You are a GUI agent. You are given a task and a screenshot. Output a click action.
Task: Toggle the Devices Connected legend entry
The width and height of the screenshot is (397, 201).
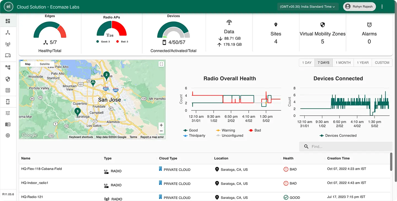(x=338, y=135)
